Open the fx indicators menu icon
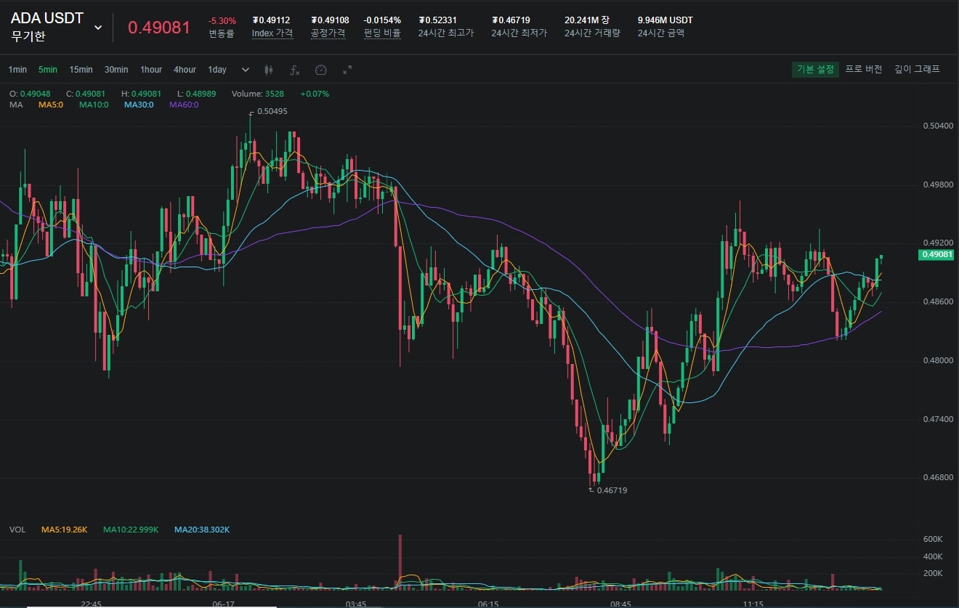The width and height of the screenshot is (959, 608). pyautogui.click(x=294, y=70)
